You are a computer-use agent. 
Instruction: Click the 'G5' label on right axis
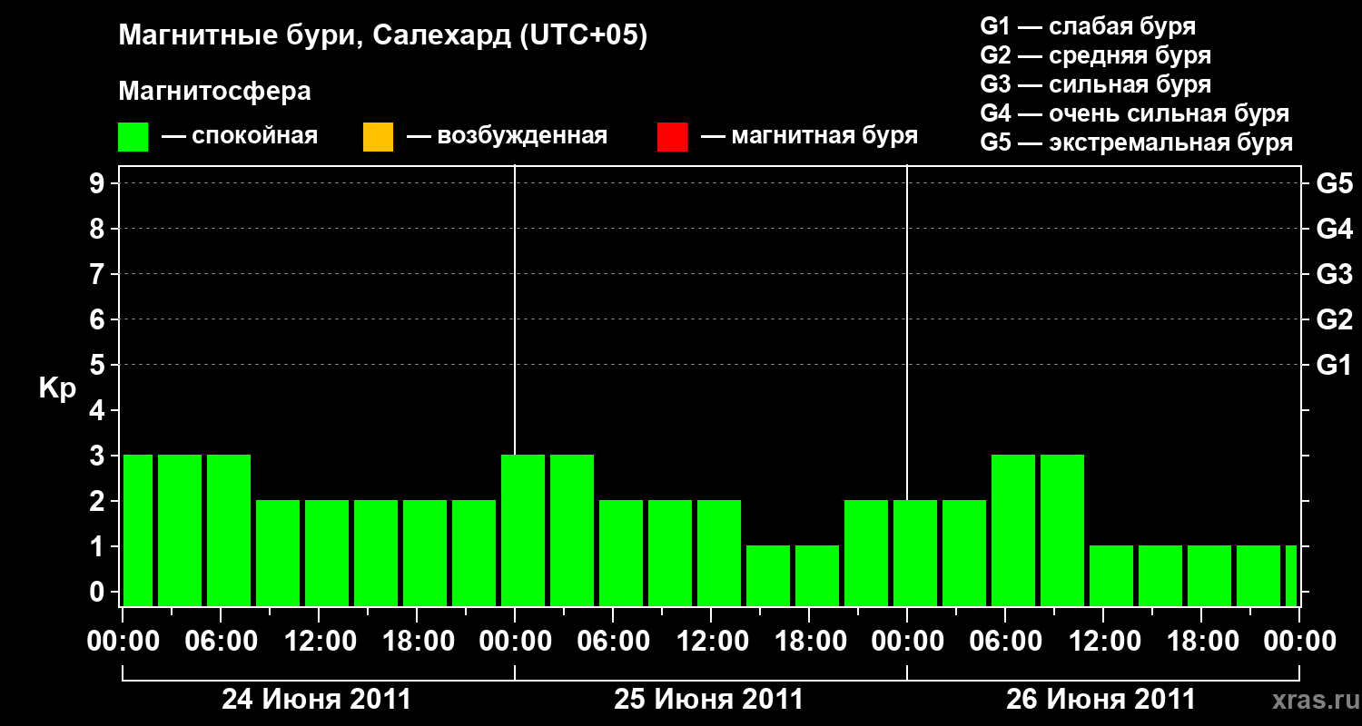tap(1334, 183)
